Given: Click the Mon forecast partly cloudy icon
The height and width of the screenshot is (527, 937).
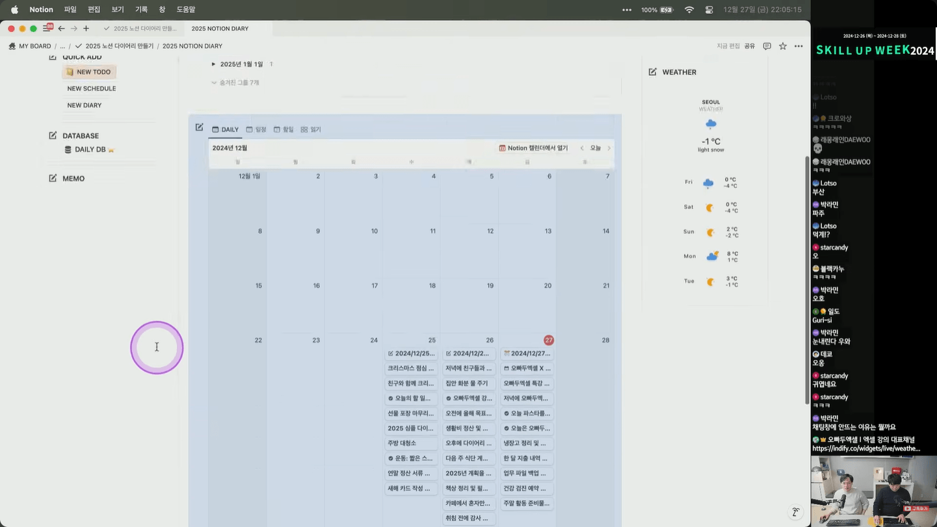Looking at the screenshot, I should point(712,256).
